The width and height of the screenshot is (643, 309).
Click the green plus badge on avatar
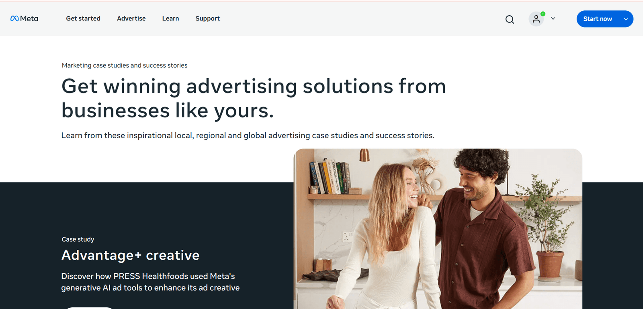tap(543, 14)
